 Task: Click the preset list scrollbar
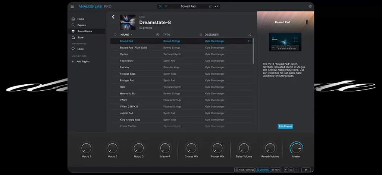pos(253,51)
